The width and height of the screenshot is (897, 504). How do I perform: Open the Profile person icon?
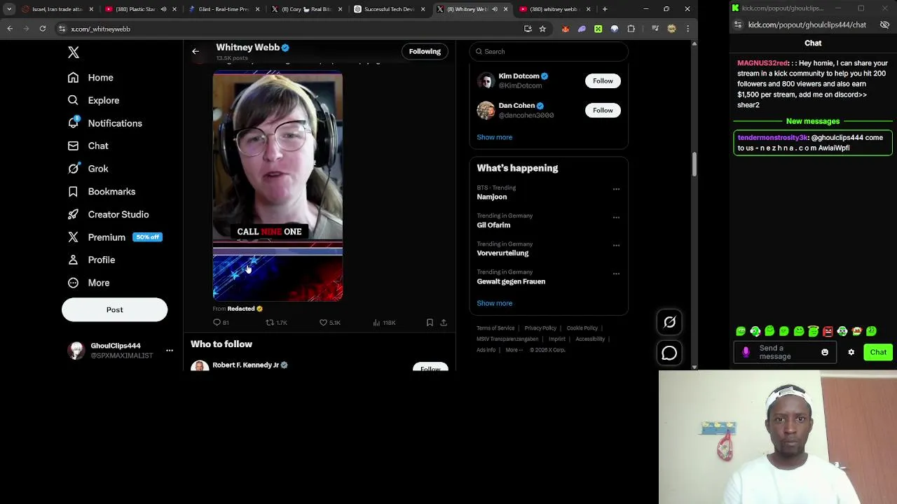click(73, 260)
